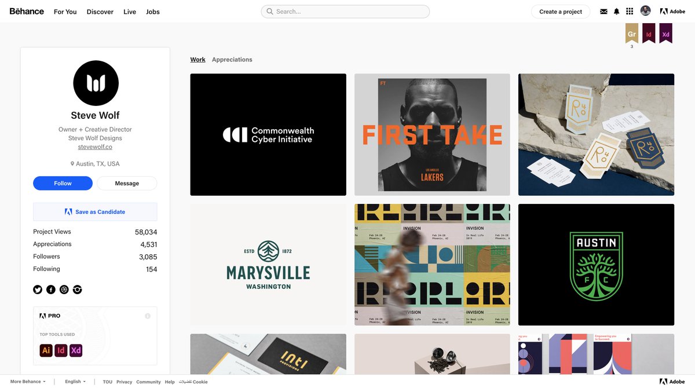
Task: Click the InDesign icon under Top Tools
Action: [x=61, y=350]
